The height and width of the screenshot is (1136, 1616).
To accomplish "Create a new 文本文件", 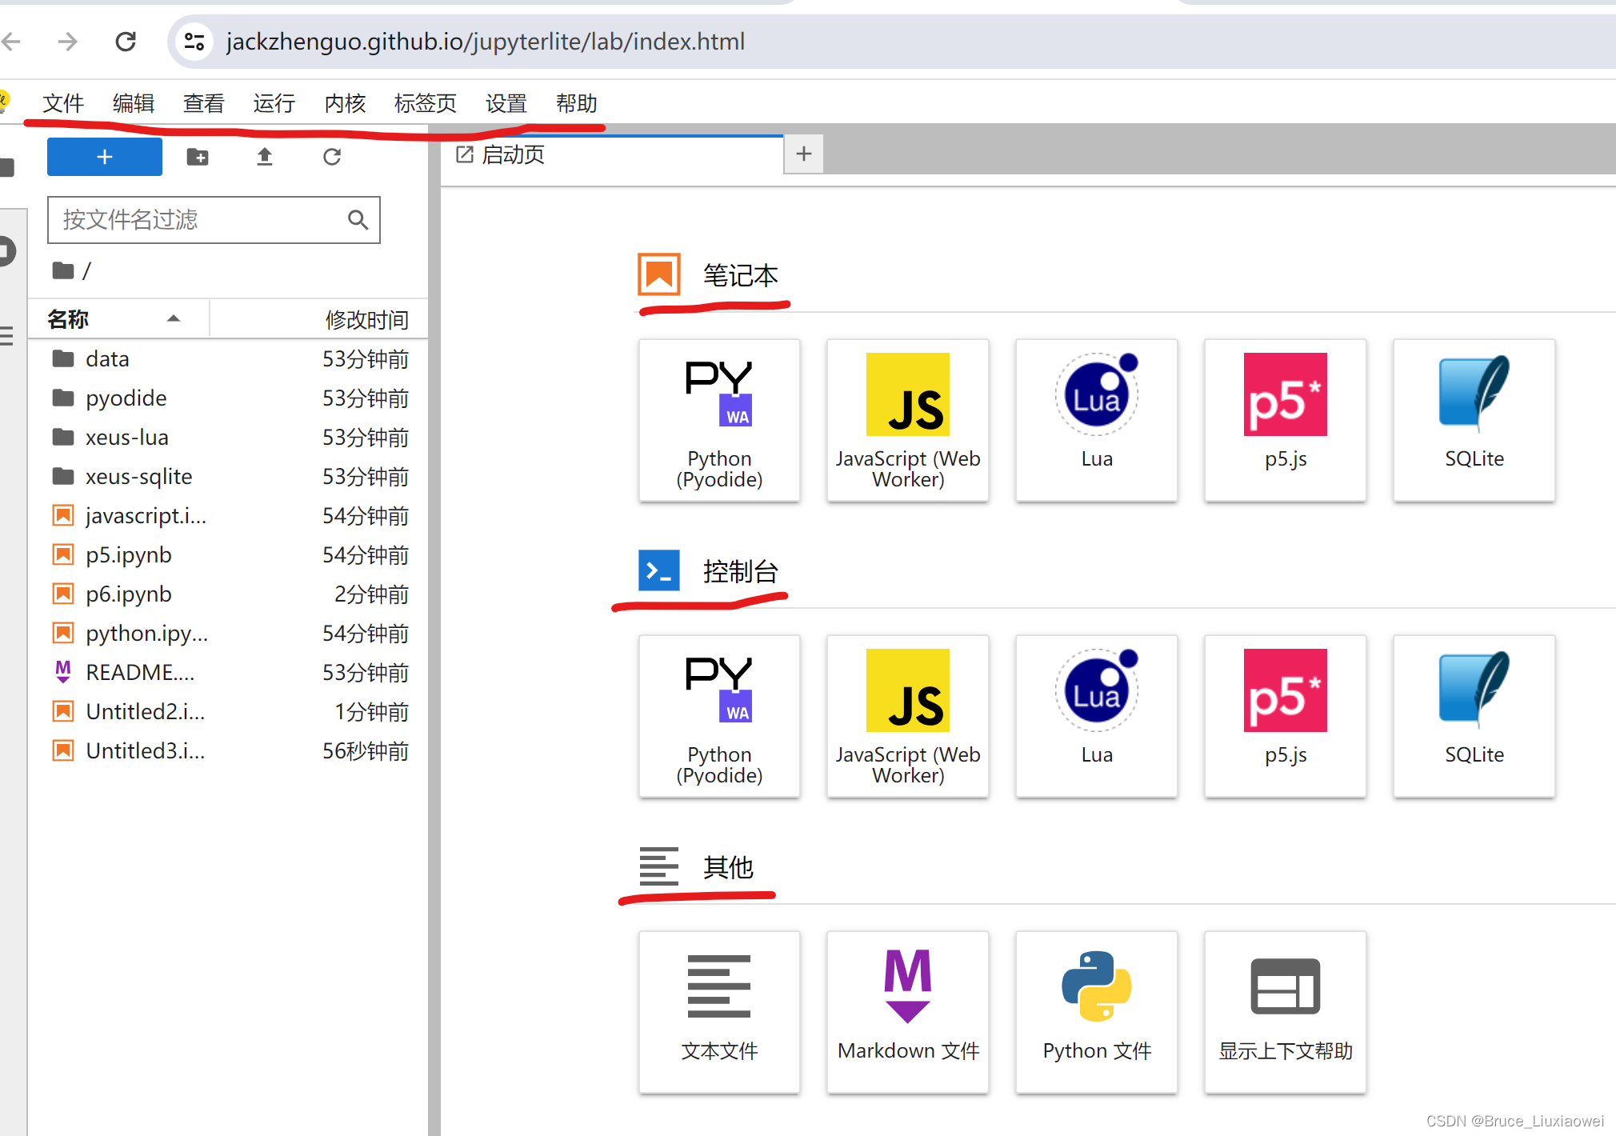I will click(719, 1013).
